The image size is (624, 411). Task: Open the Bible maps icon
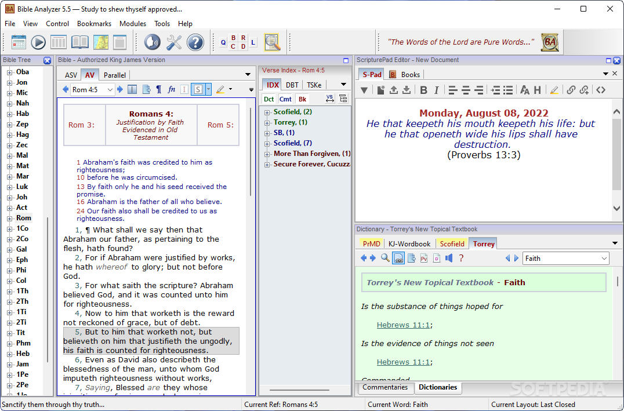pyautogui.click(x=101, y=42)
